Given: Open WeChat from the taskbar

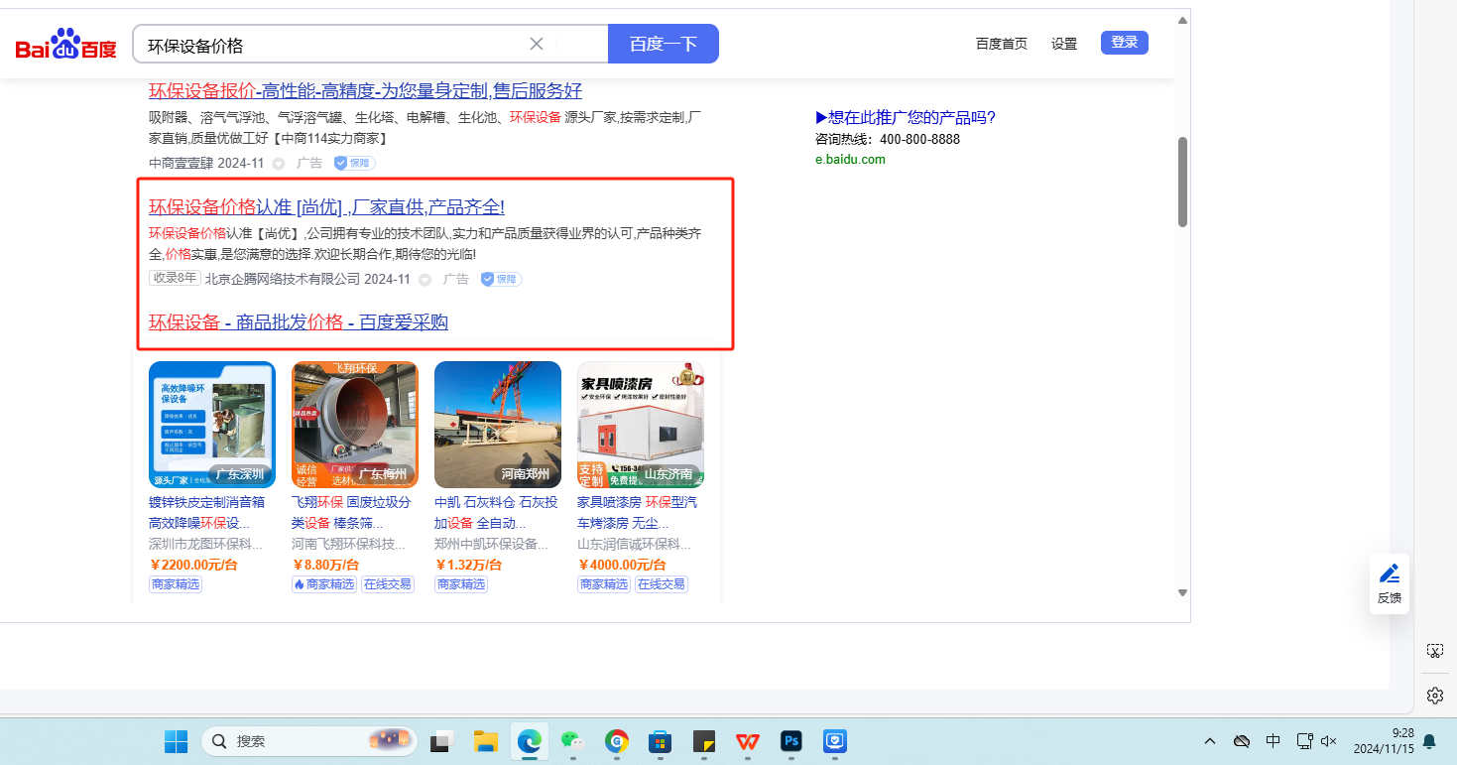Looking at the screenshot, I should (573, 741).
